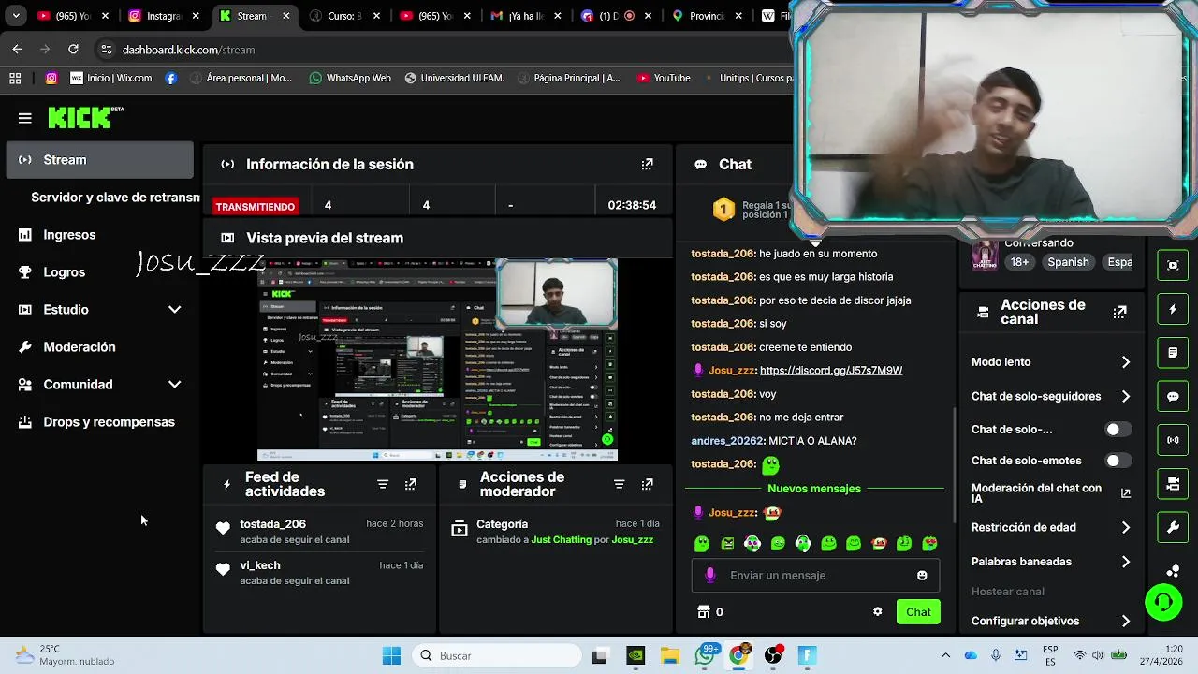
Task: Open the Kick hamburger menu
Action: [x=25, y=118]
